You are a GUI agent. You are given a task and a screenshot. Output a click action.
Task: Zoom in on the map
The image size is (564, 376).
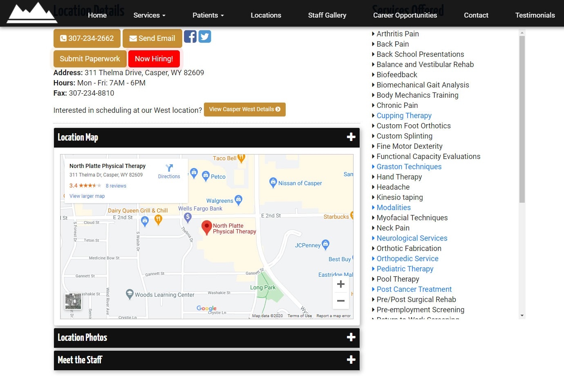341,284
